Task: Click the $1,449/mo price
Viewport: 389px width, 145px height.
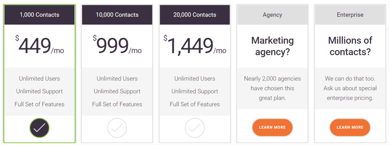Action: [x=195, y=45]
